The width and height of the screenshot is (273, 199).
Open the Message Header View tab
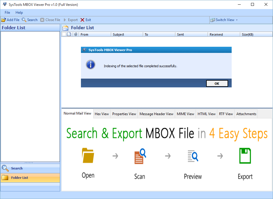tap(156, 114)
